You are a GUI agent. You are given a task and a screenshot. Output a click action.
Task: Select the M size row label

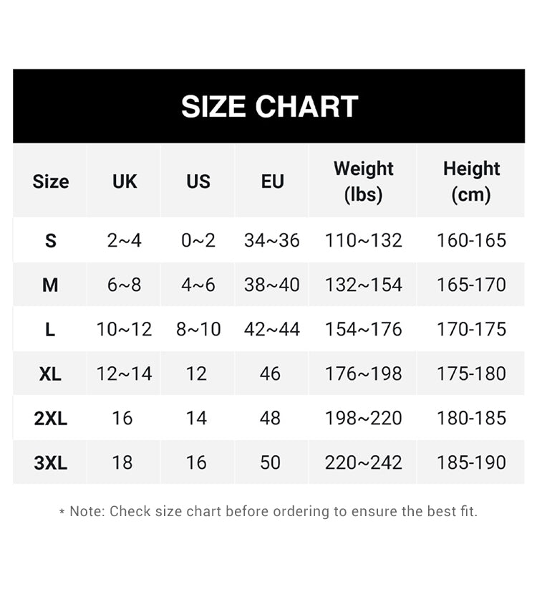(x=50, y=285)
